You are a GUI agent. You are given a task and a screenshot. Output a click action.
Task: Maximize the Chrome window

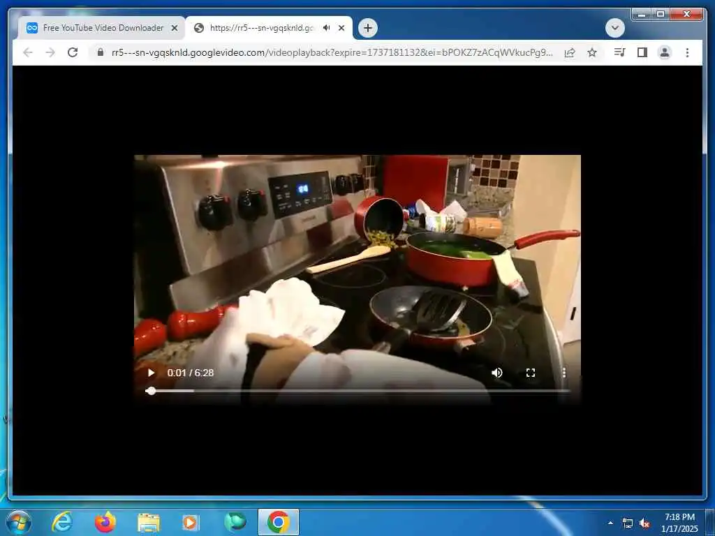coord(660,15)
